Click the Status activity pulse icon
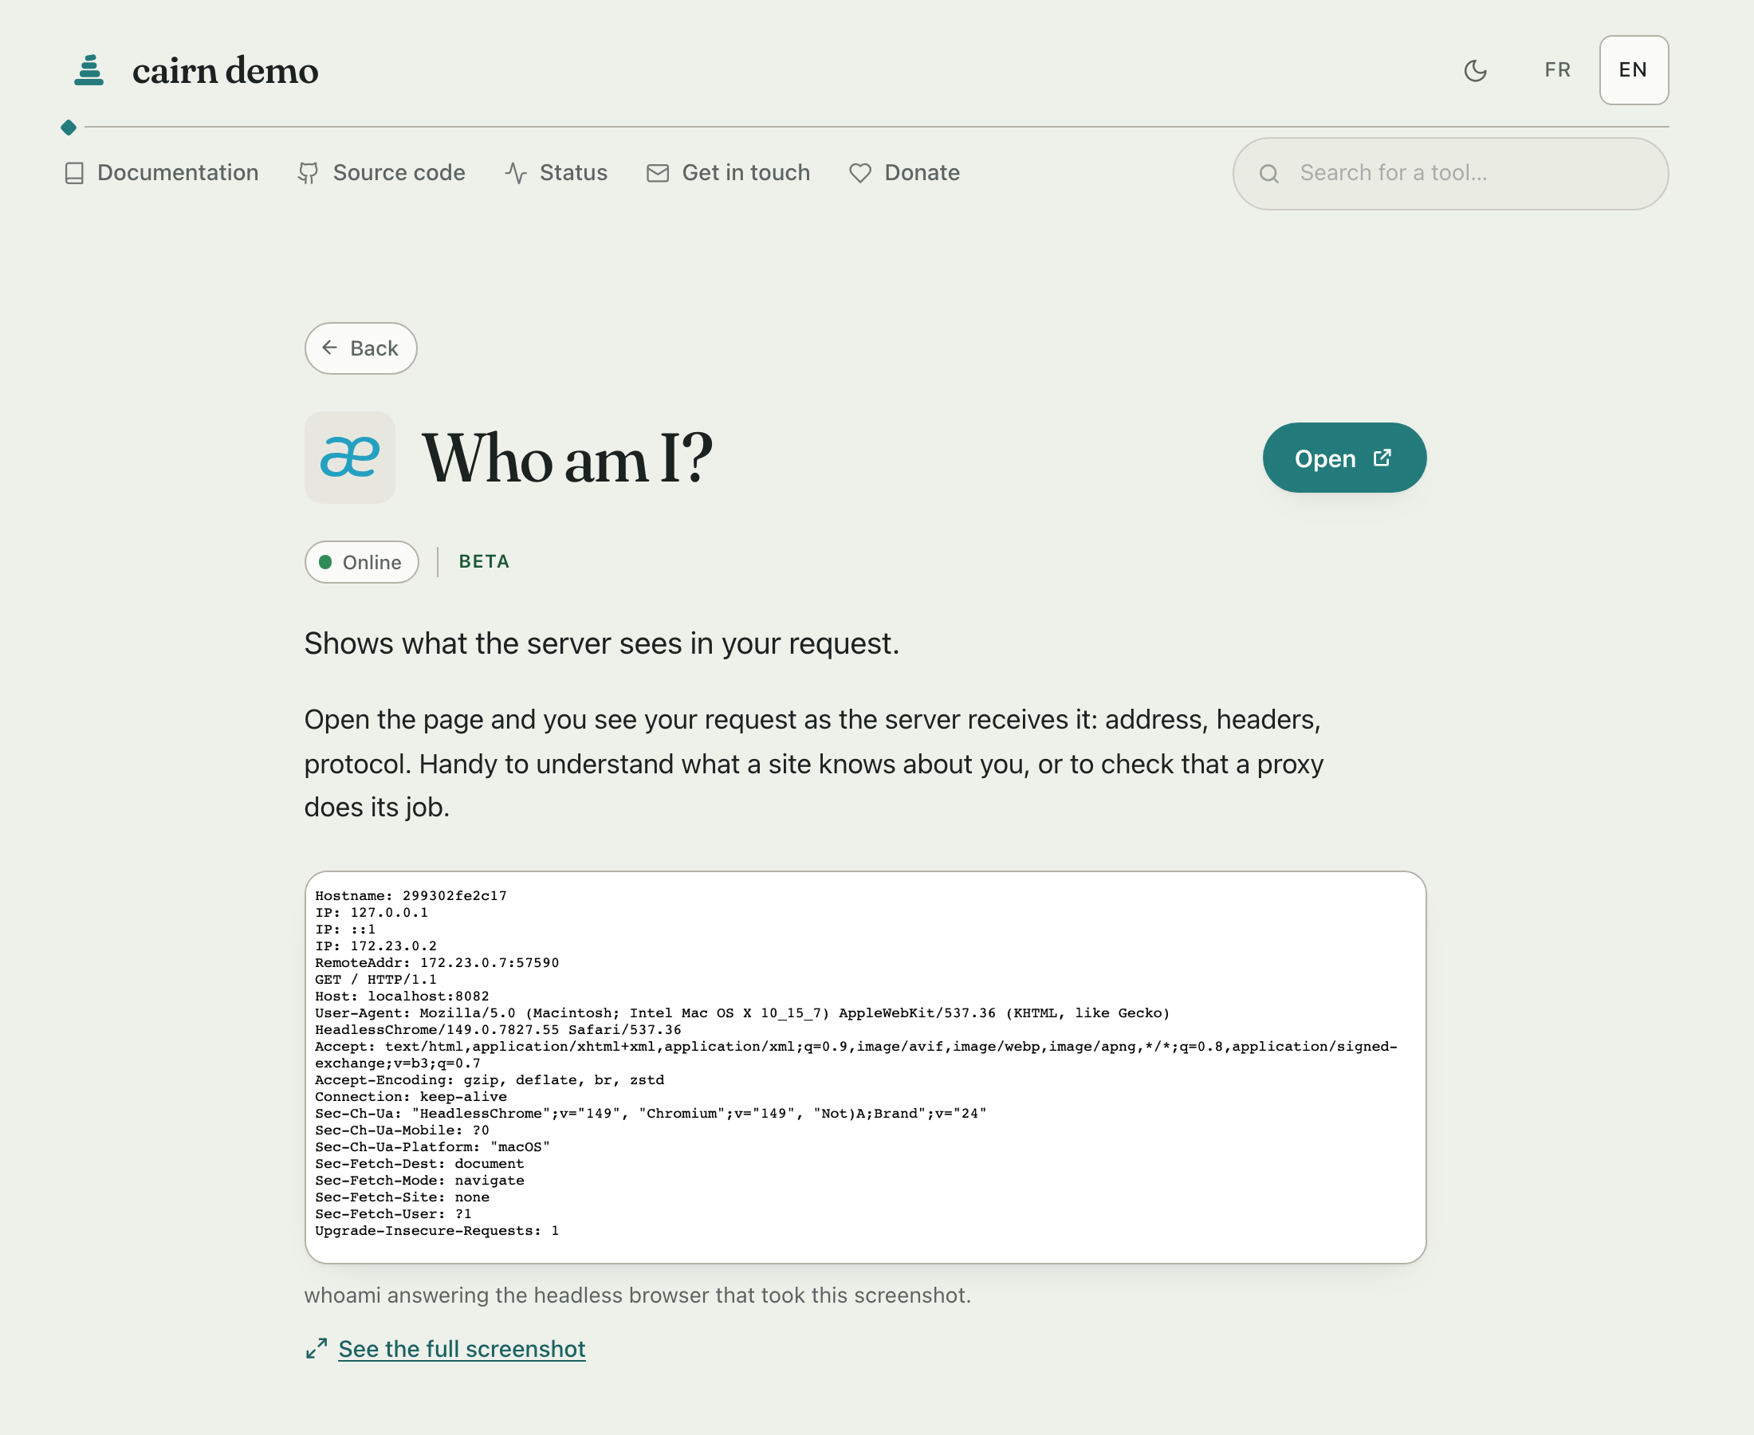 (x=516, y=173)
